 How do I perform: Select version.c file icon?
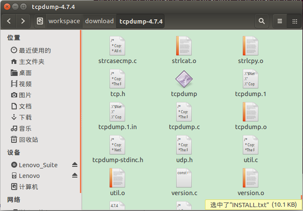point(184,178)
